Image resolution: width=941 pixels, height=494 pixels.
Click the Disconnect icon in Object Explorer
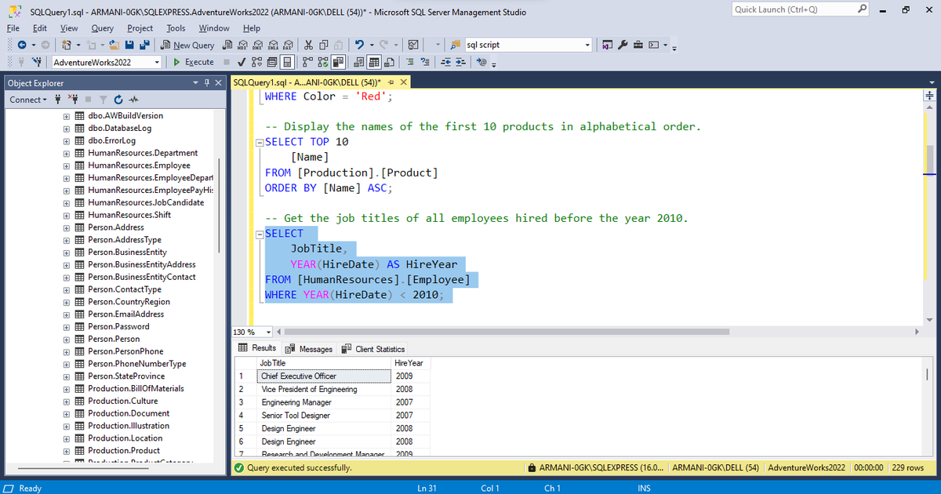click(74, 100)
